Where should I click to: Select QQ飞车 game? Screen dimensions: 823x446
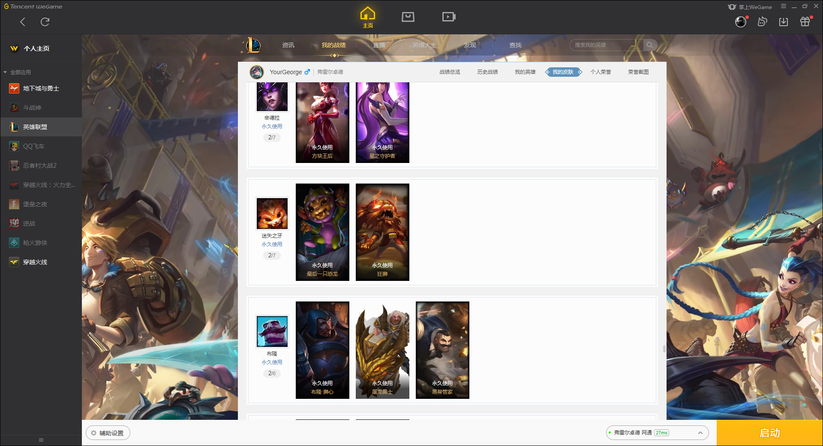(41, 146)
